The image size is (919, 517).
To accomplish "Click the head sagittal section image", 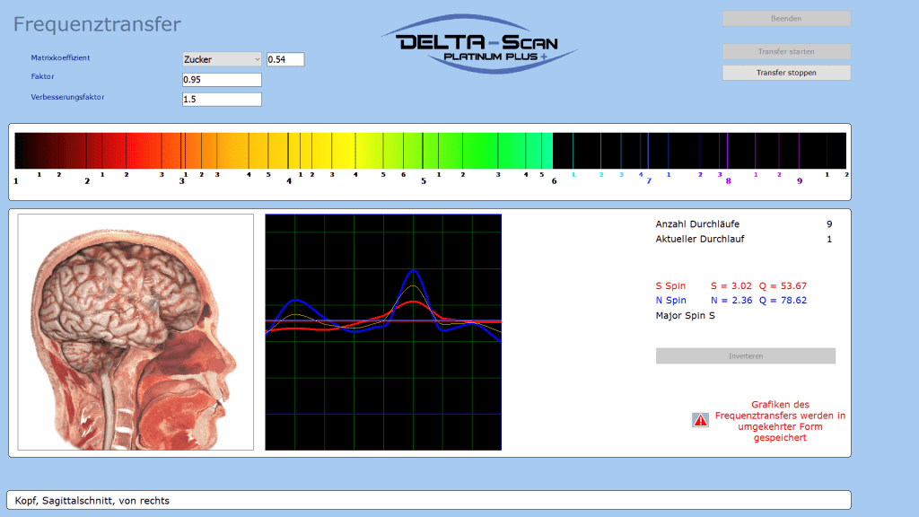I will tap(136, 332).
